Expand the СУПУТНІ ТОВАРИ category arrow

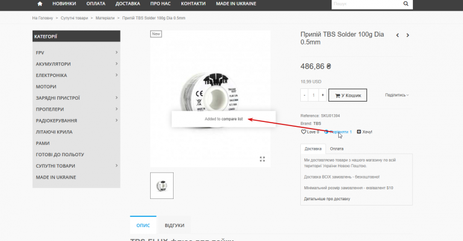coord(116,166)
